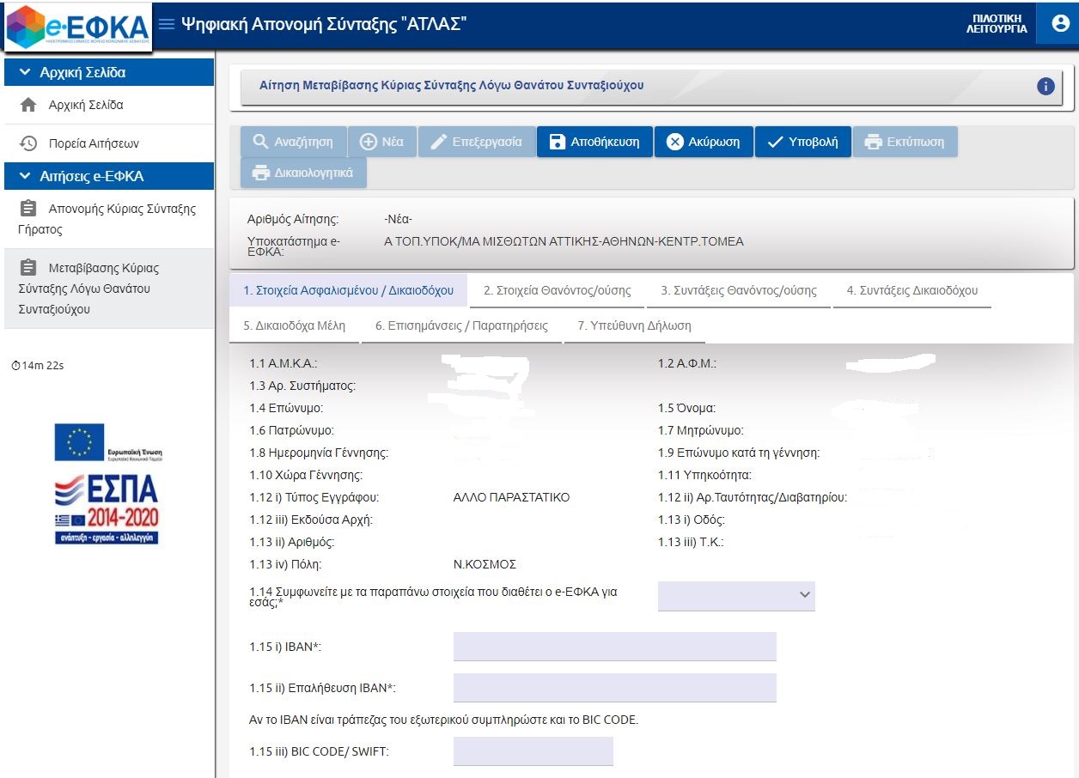Collapse the Αιτήσεις e-ΕΦΚΑ sidebar section

24,176
